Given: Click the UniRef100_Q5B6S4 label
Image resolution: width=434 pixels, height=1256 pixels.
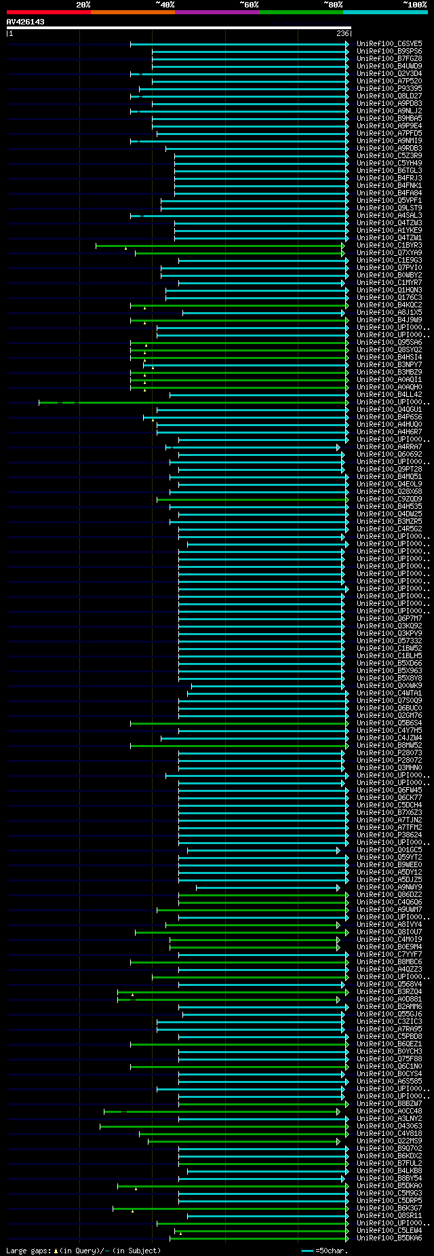Looking at the screenshot, I should pyautogui.click(x=389, y=723).
